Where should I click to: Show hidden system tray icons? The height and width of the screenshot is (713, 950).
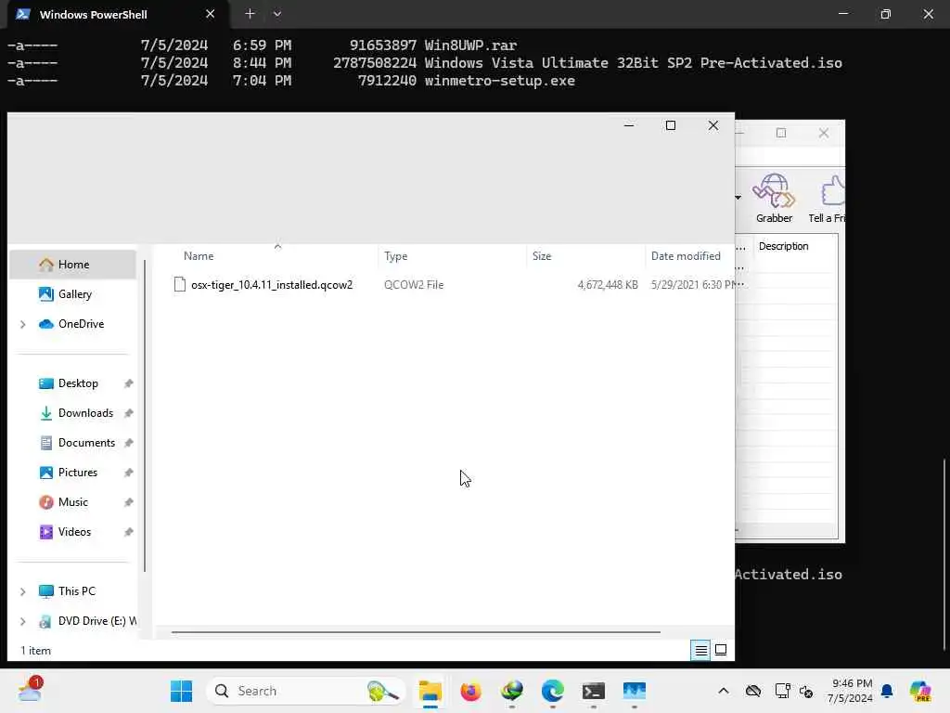tap(724, 691)
